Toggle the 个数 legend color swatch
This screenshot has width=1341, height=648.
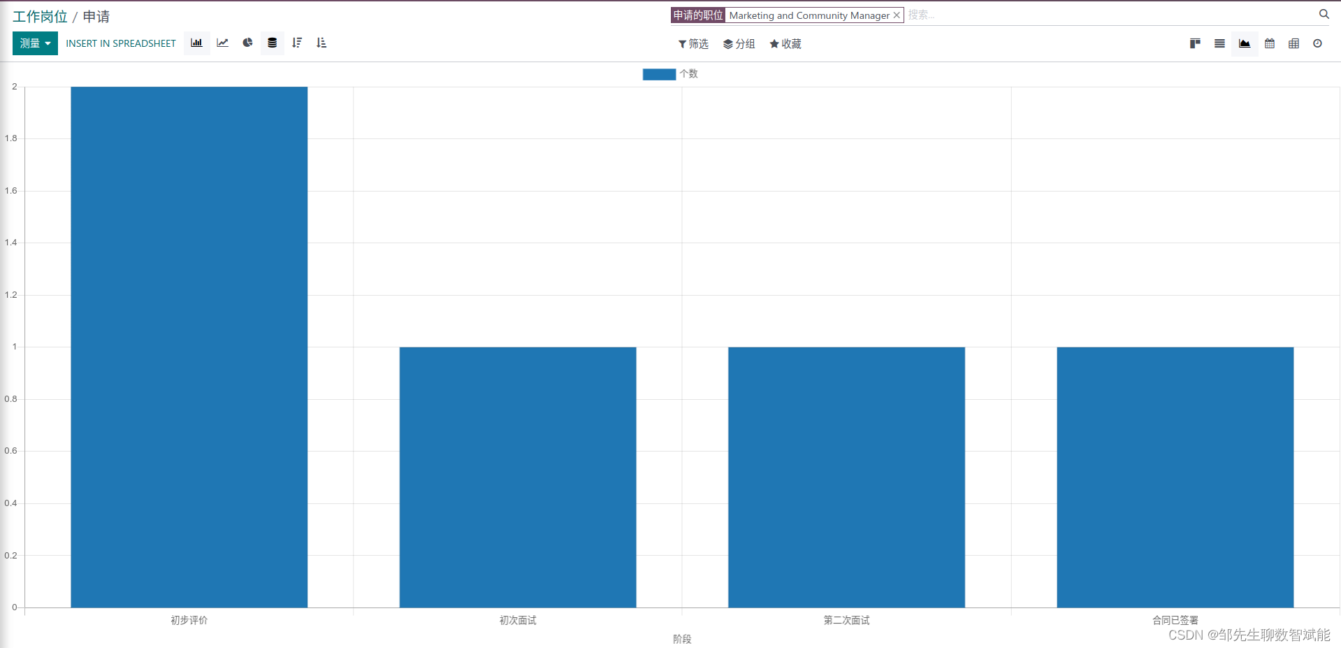pyautogui.click(x=659, y=74)
